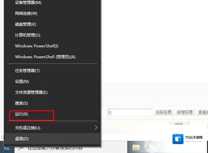Open 设备管理器(M) from the menu
This screenshot has width=208, height=153.
pos(52,3)
